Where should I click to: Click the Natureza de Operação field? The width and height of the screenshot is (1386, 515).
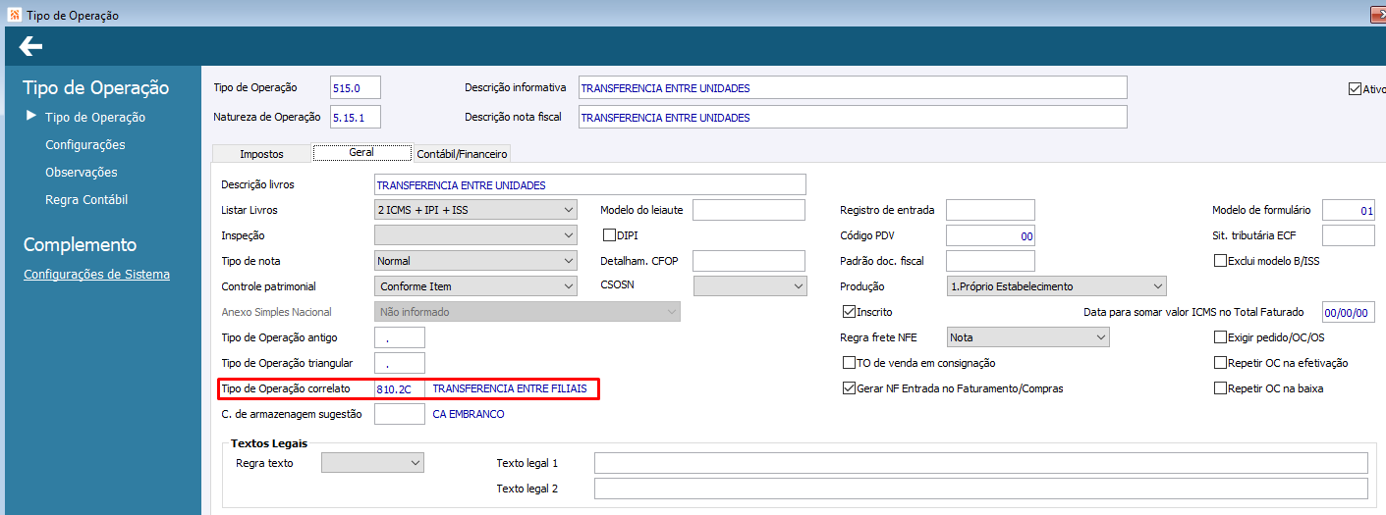356,118
